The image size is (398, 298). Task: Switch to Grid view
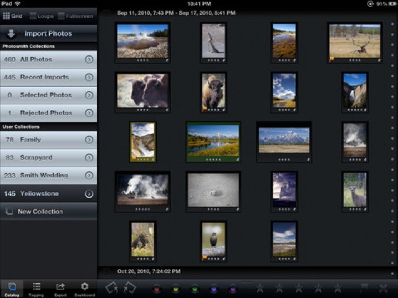(x=12, y=16)
